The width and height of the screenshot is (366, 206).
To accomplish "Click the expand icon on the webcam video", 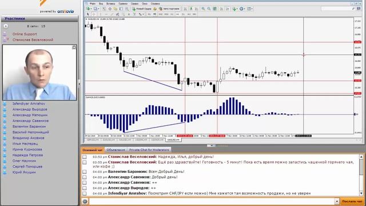I will tap(74, 47).
